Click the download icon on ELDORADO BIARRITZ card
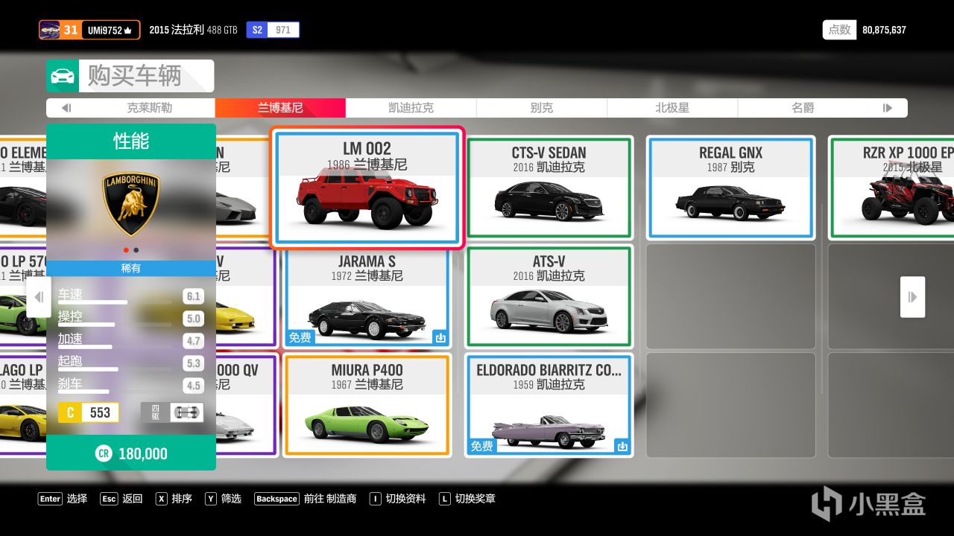Viewport: 954px width, 536px height. pos(622,447)
